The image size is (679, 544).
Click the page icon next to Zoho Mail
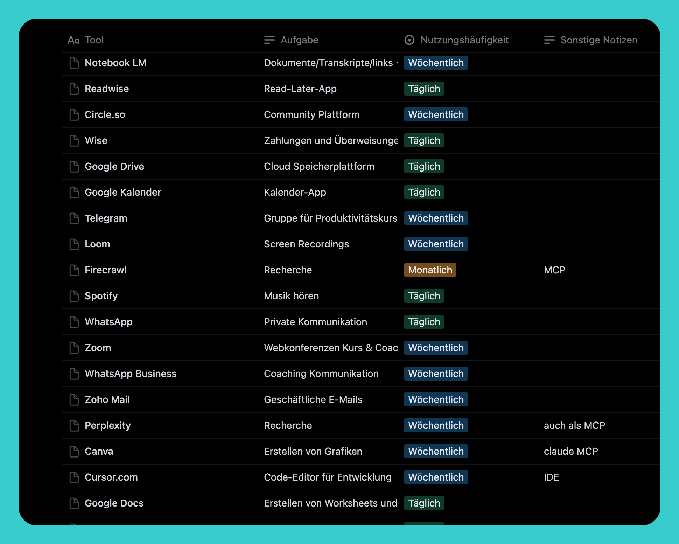pyautogui.click(x=74, y=400)
